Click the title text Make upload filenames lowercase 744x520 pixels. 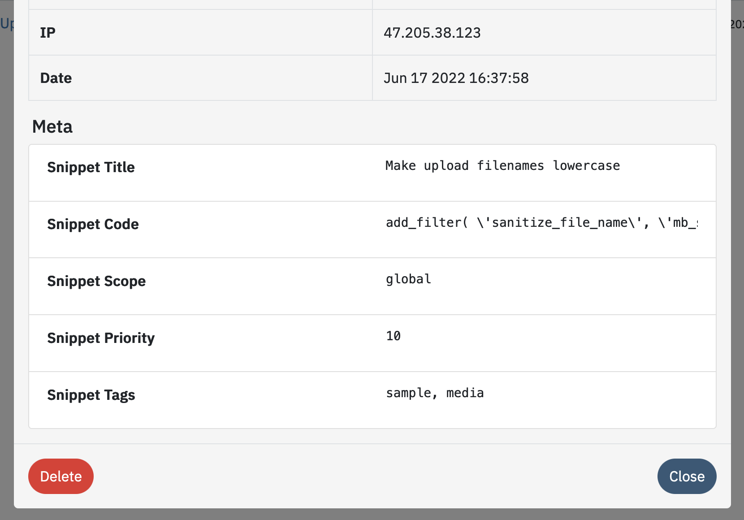pyautogui.click(x=502, y=165)
